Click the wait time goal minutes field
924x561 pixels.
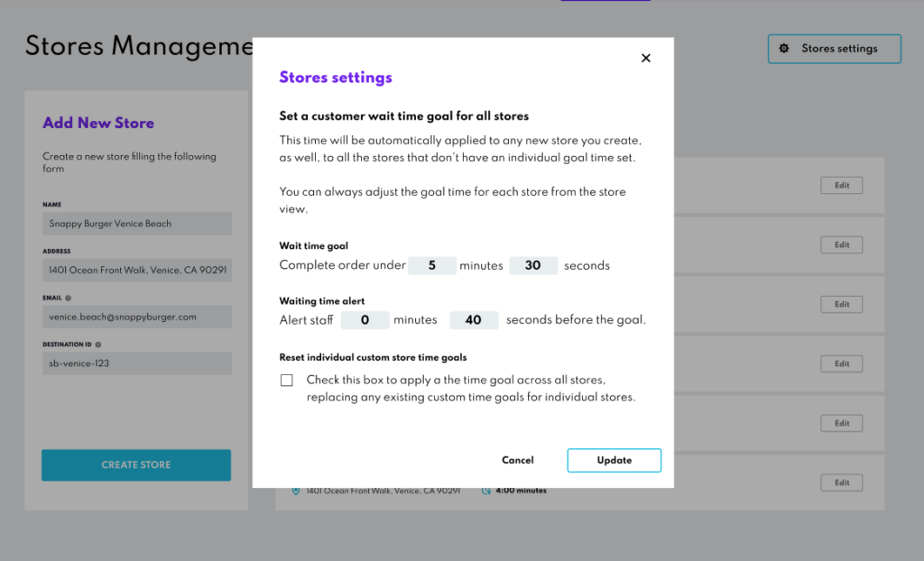[431, 266]
